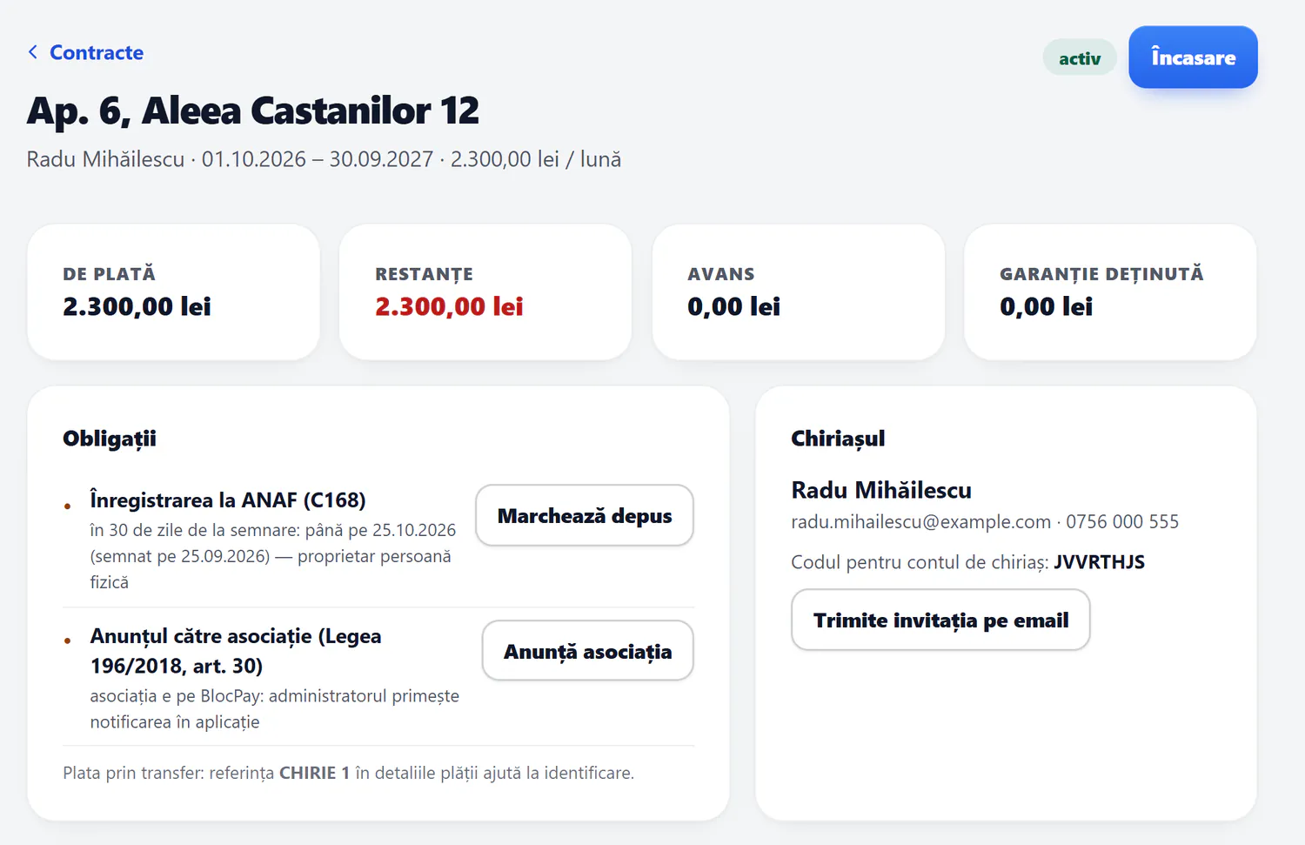Screen dimensions: 1305x845
Task: Click the tenant code JVVRTHJS
Action: tap(1099, 562)
